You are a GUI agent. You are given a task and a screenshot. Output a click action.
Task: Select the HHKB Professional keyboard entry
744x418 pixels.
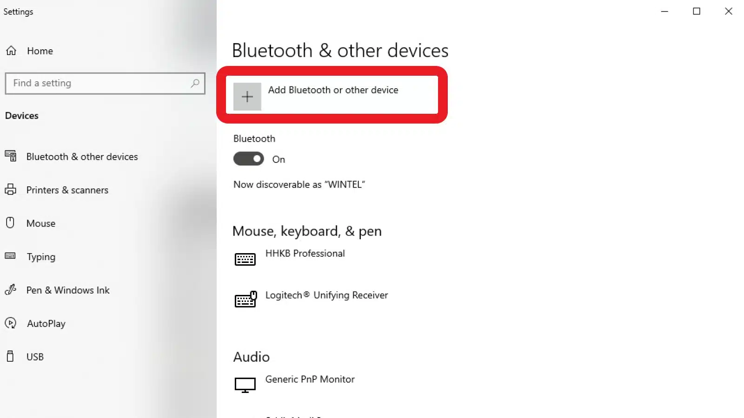click(x=305, y=254)
